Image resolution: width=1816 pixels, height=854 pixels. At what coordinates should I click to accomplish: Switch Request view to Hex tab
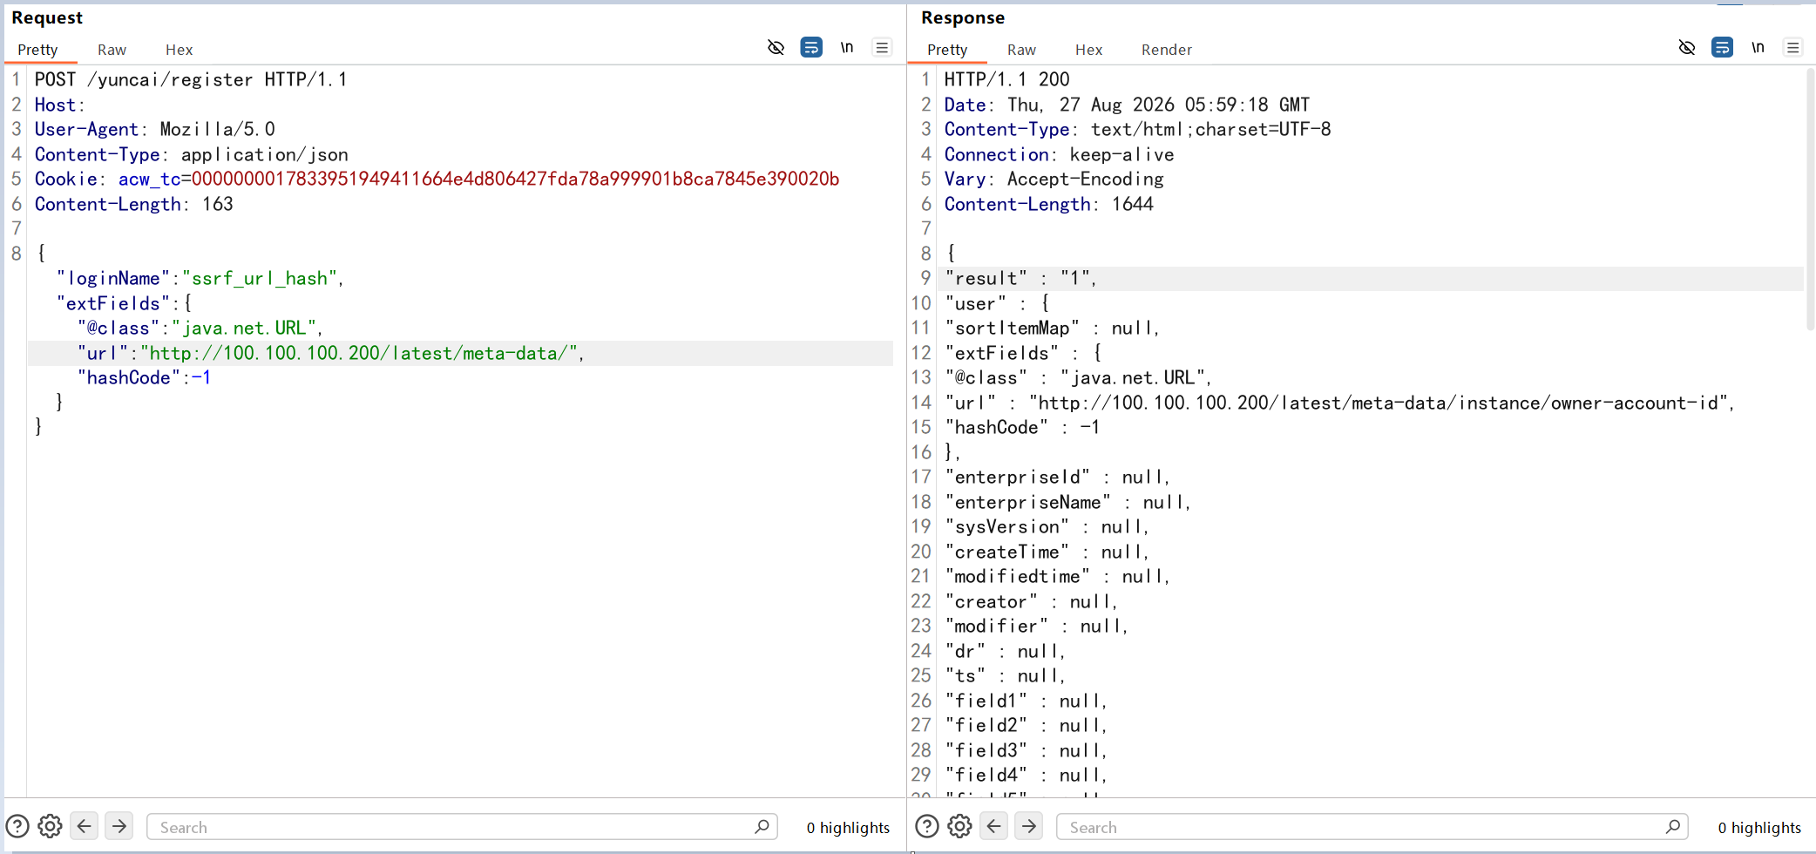179,50
